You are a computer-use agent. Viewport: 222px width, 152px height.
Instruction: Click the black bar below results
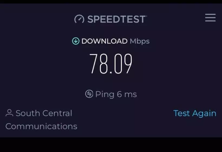click(111, 145)
